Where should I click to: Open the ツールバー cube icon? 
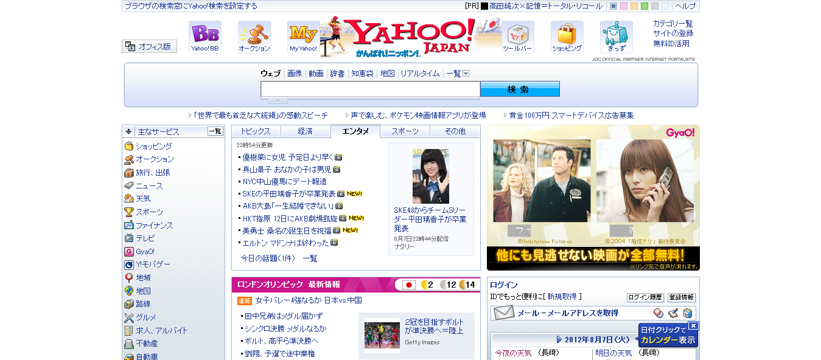(x=517, y=37)
